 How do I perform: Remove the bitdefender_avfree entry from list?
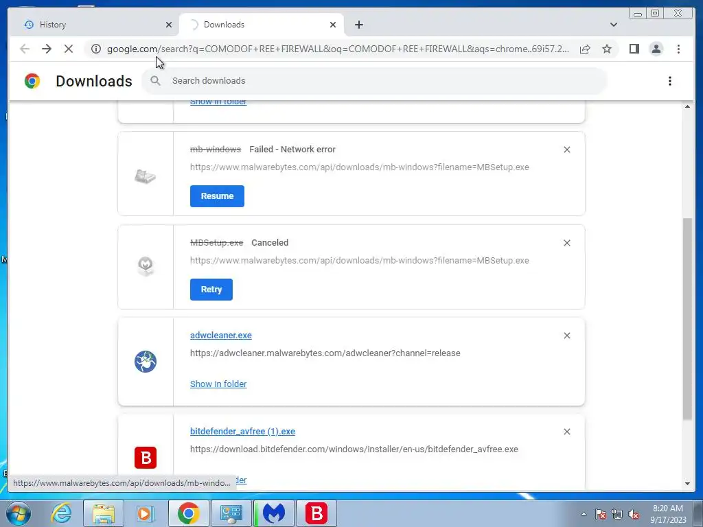click(x=566, y=432)
